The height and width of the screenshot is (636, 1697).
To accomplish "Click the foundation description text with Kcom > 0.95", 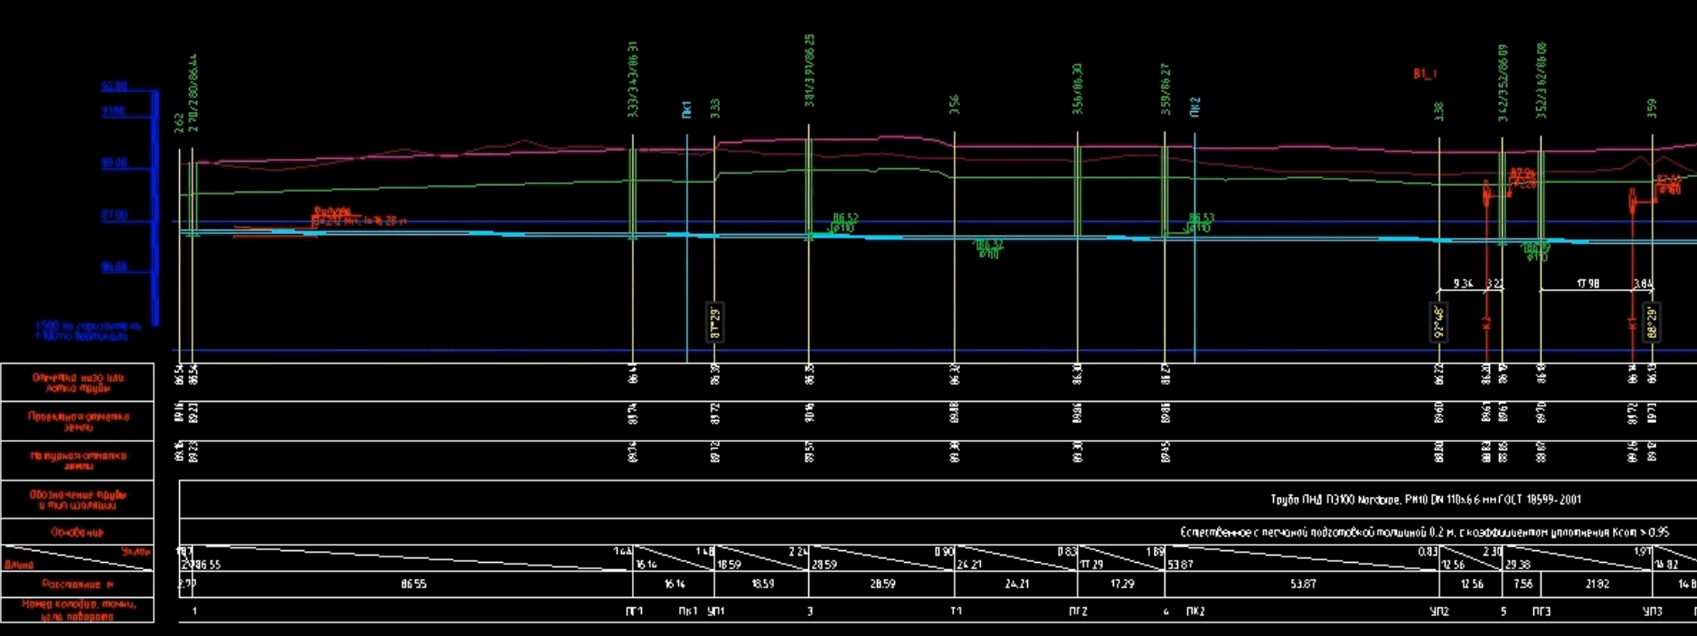I will click(x=1424, y=532).
